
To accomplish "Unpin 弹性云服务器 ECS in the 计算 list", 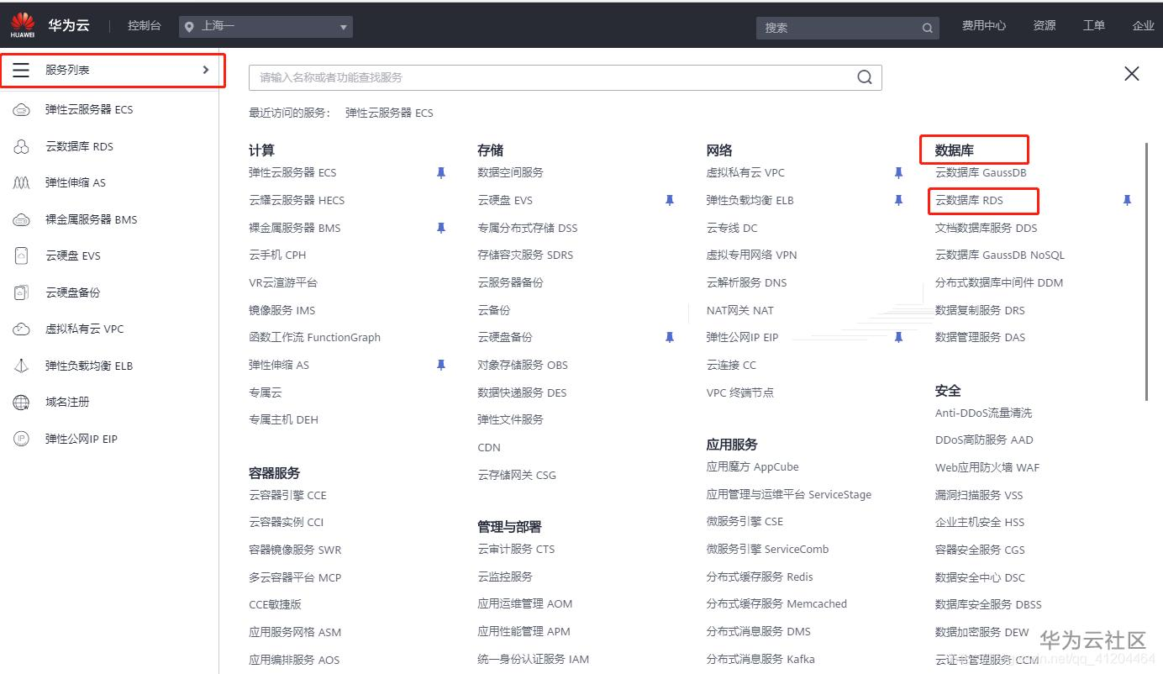I will click(441, 173).
